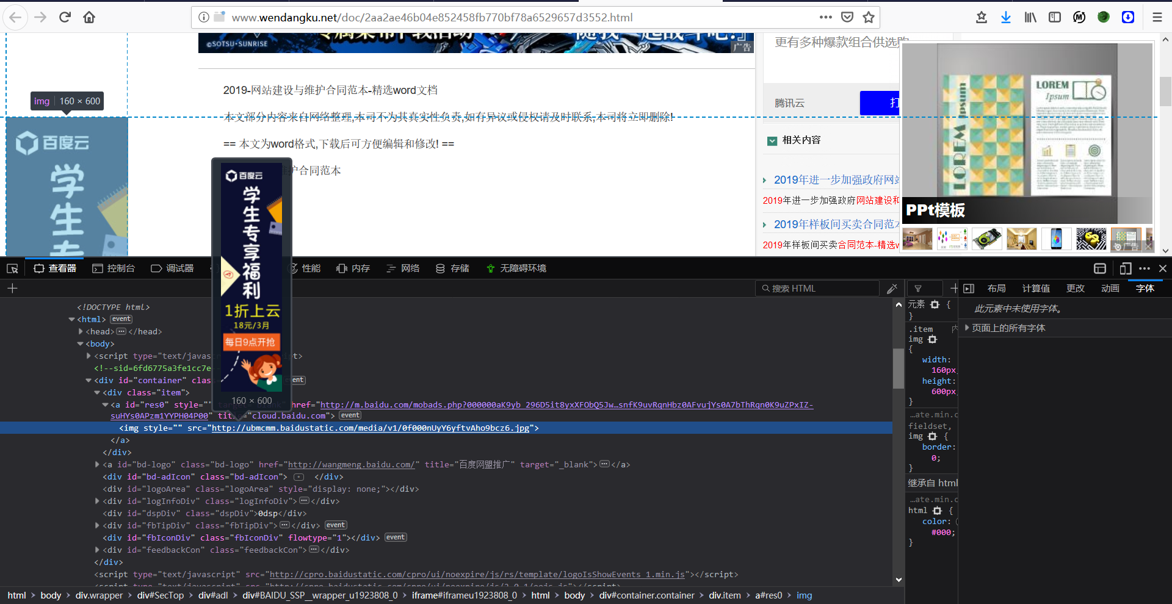
Task: Close the developer tools panel
Action: (1163, 268)
